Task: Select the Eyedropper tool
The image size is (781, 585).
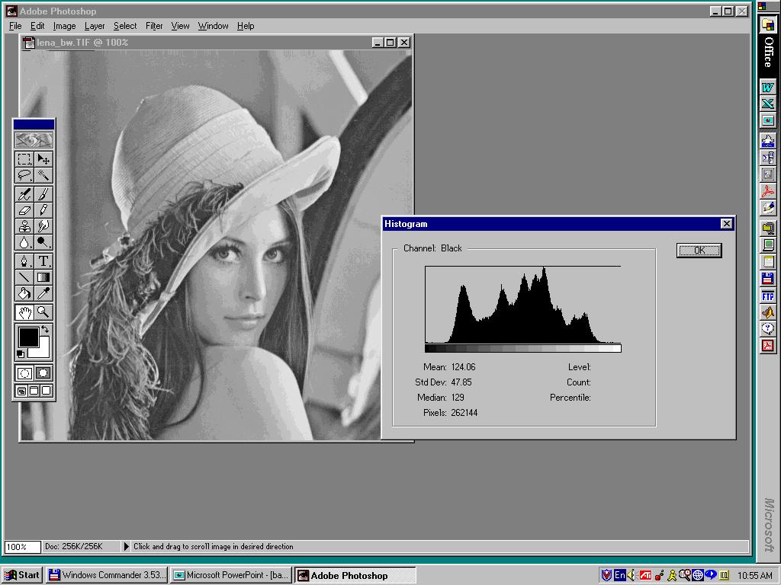Action: click(43, 293)
